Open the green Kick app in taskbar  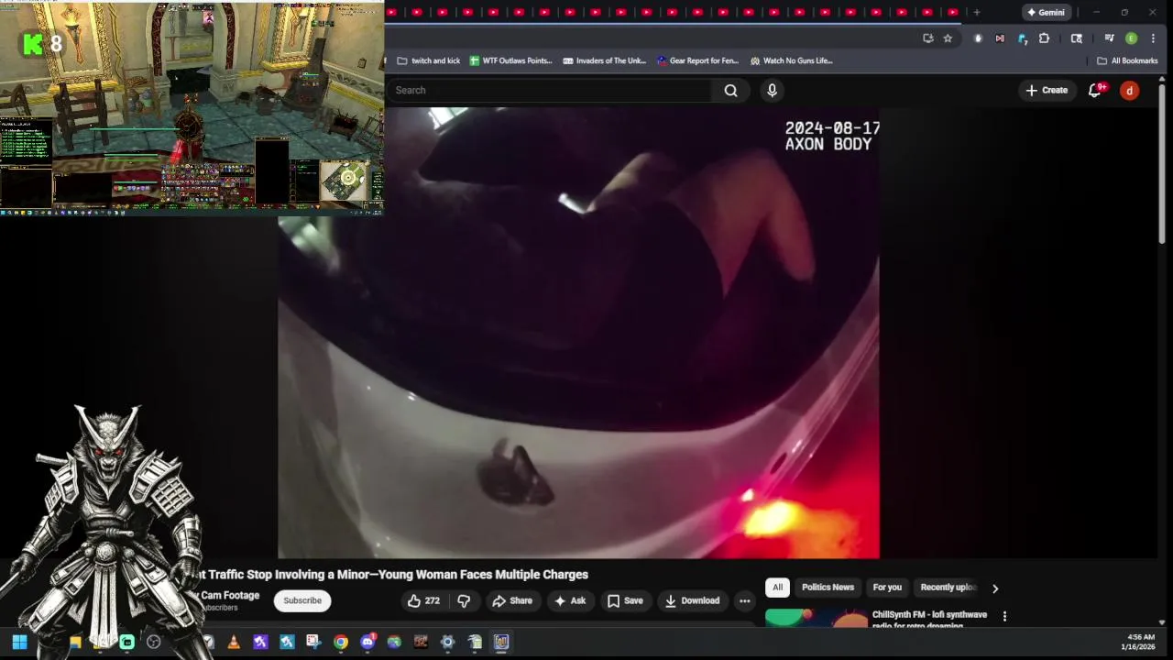pyautogui.click(x=126, y=643)
